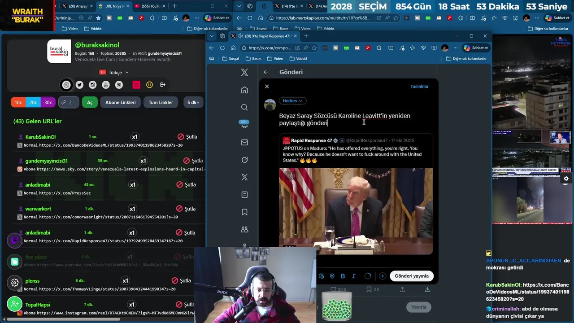Click the logout arrow icon in URL Ninja
This screenshot has height=323, width=574.
pyautogui.click(x=162, y=85)
